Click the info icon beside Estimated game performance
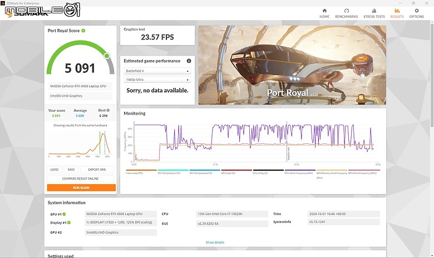This screenshot has height=258, width=434. point(189,61)
